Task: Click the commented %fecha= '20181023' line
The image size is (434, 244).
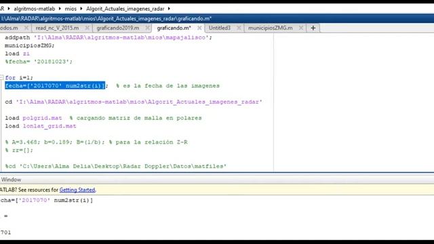Action: tap(39, 62)
